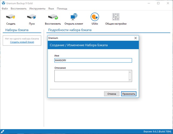Open the USilio orange circle icon

pos(95,17)
